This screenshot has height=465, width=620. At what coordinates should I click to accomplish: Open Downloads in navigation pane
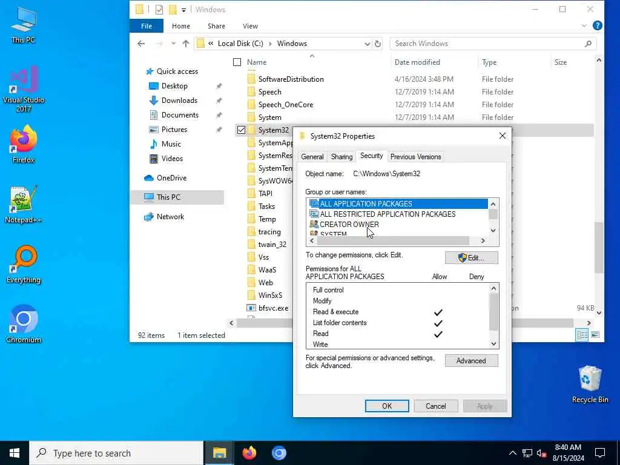tap(179, 101)
